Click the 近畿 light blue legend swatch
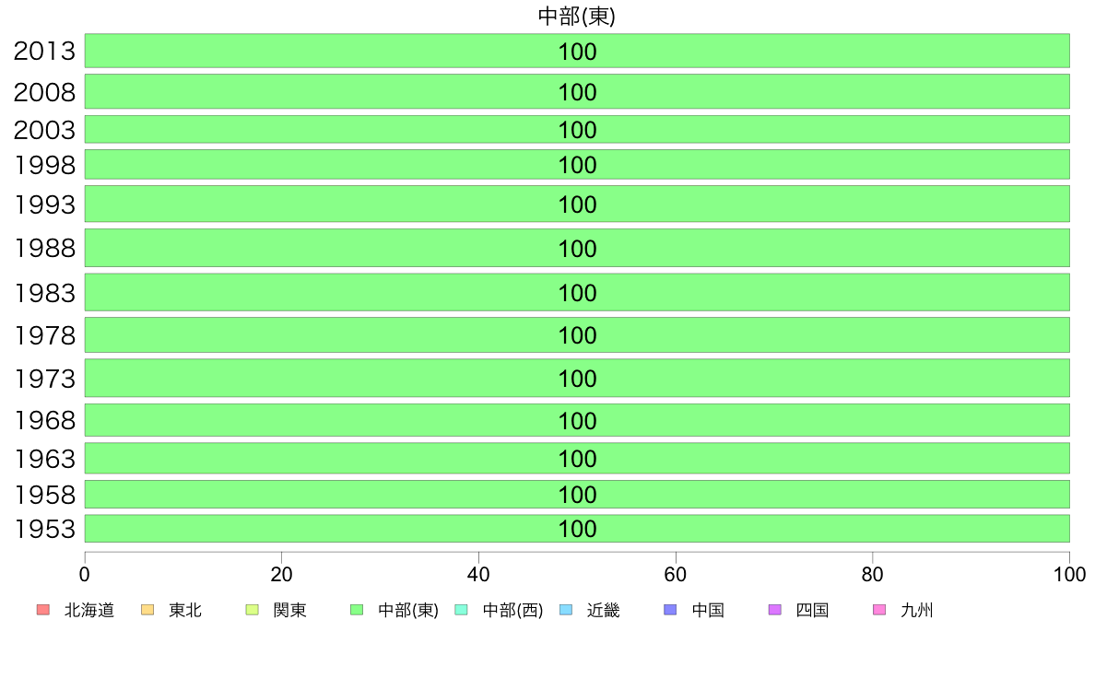 tap(566, 610)
